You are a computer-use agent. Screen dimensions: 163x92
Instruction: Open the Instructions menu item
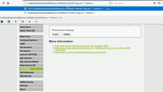point(31,27)
